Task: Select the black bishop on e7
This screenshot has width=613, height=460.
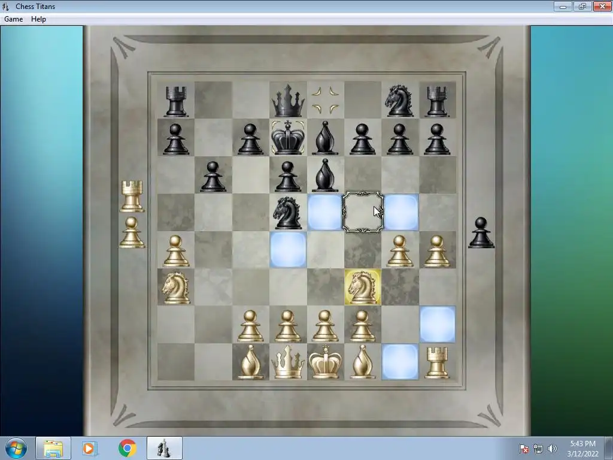Action: [325, 138]
